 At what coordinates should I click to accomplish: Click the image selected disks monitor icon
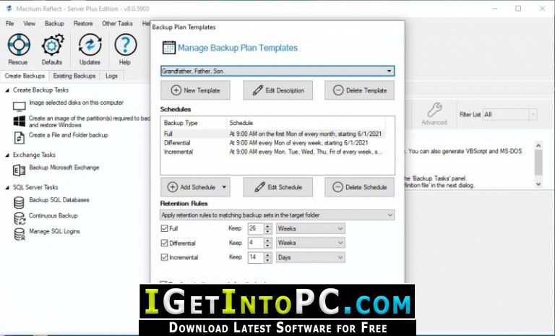coord(19,106)
